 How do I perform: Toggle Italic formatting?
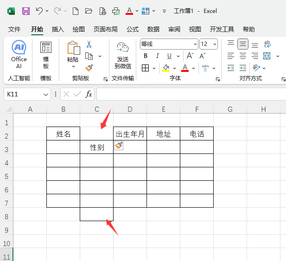(158, 56)
